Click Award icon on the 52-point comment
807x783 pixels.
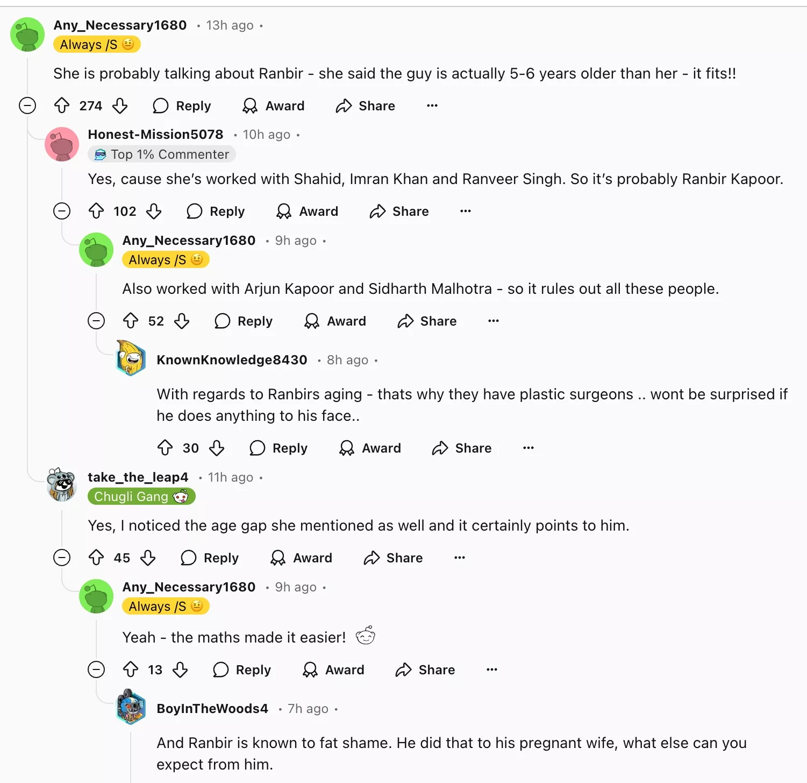(x=312, y=321)
